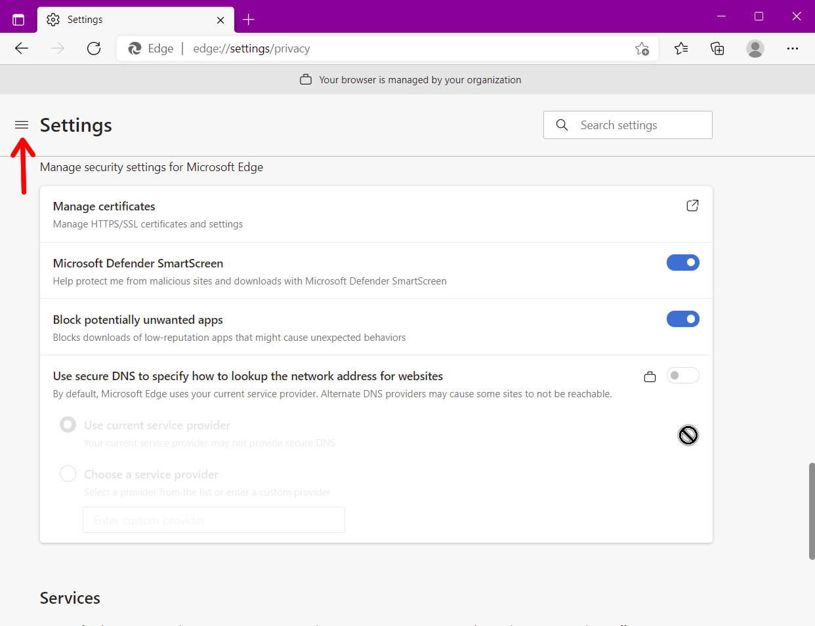Open the Collections icon
The width and height of the screenshot is (815, 626).
click(717, 49)
